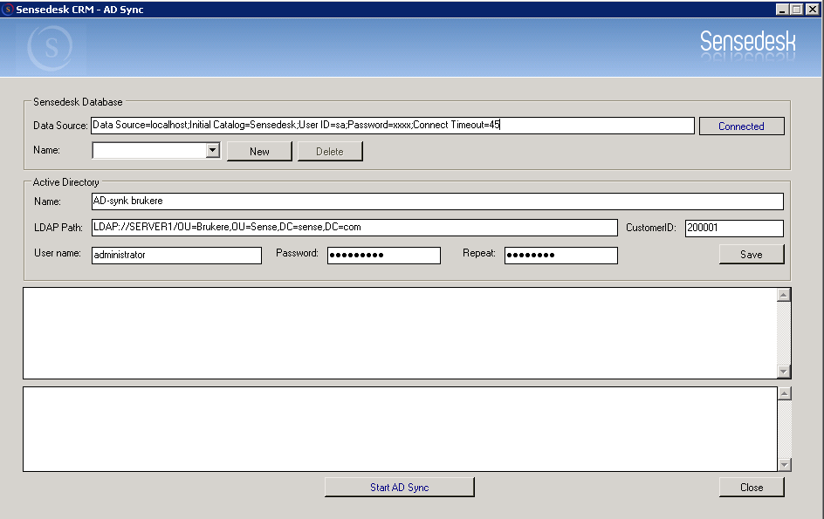
Task: Click the Password field
Action: coord(383,256)
